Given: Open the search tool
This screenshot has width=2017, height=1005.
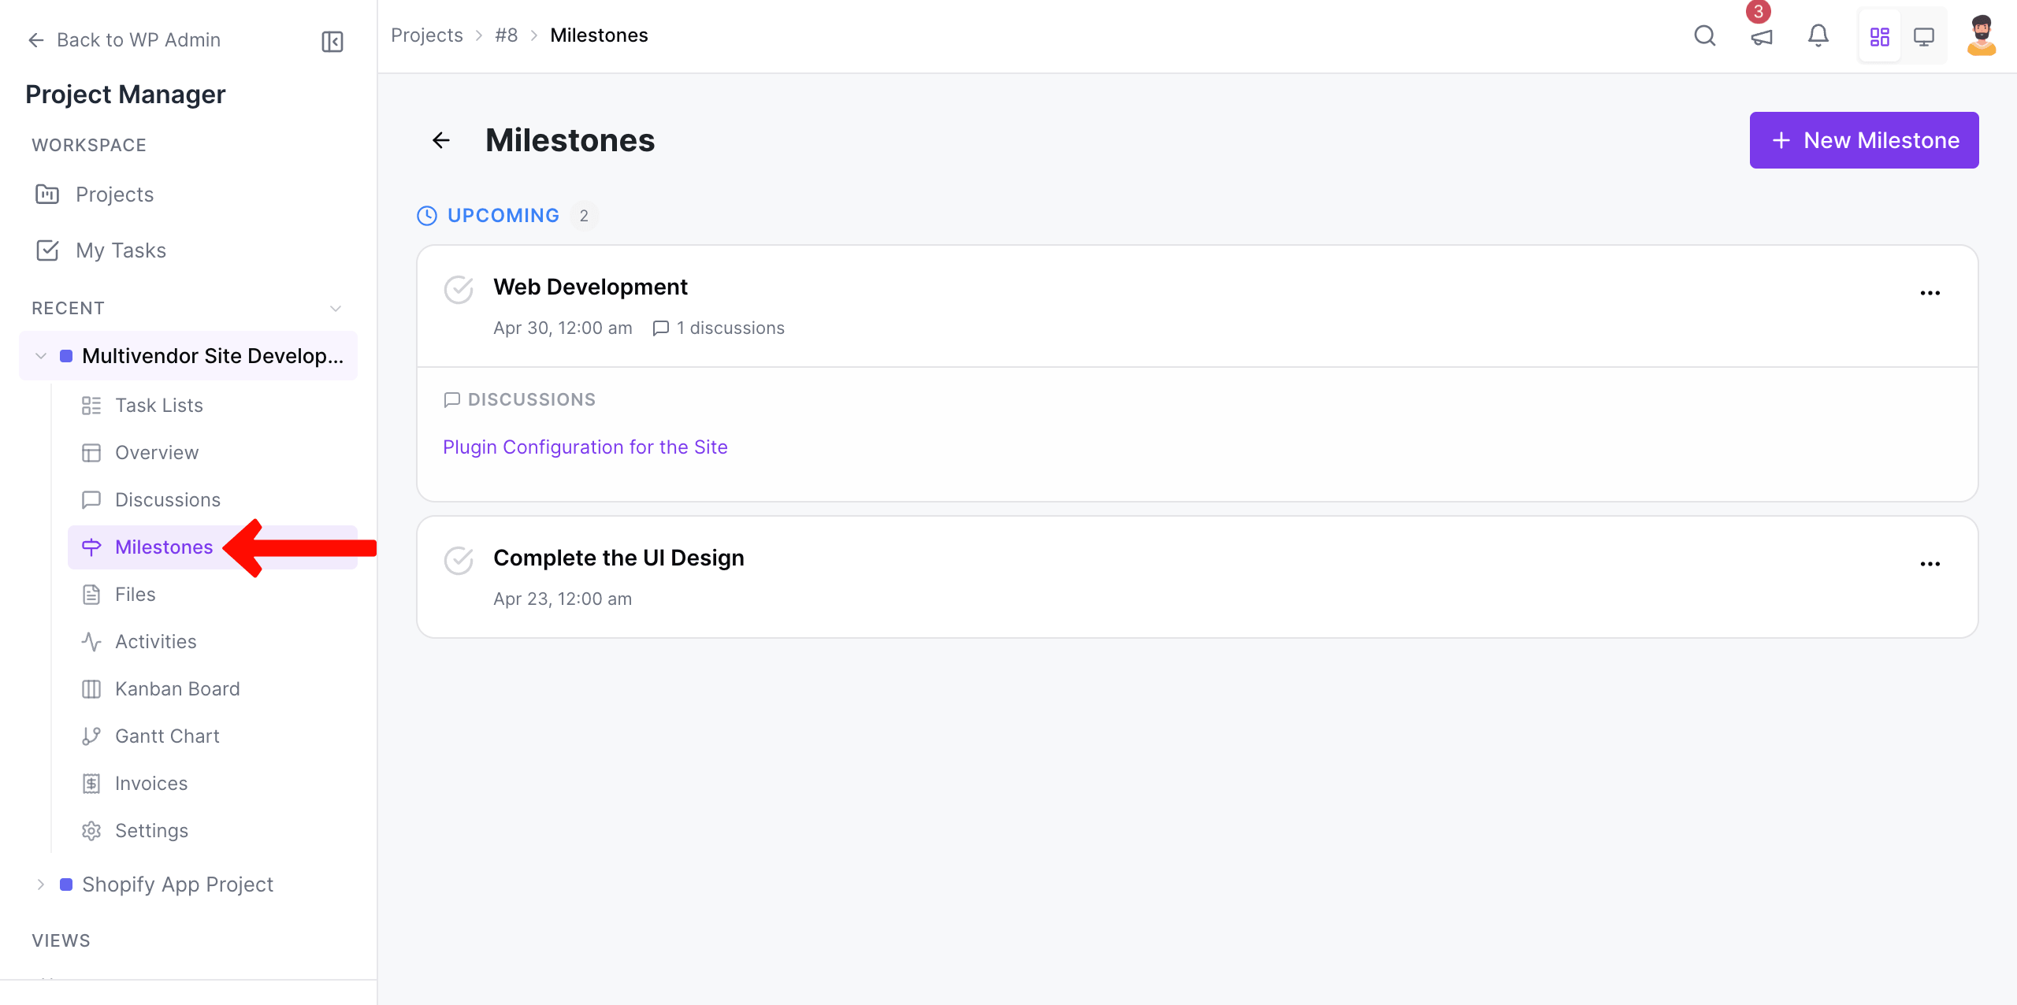Looking at the screenshot, I should [1704, 35].
